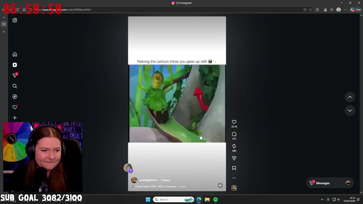Expand the vertical tabs chevron
Screen dimensions: 363x204
[x=4, y=17]
